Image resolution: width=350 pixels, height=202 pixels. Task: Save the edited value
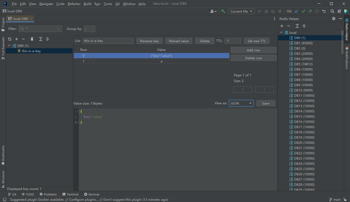click(266, 103)
